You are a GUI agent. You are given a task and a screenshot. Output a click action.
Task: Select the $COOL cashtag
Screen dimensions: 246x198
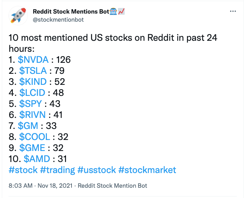click(x=34, y=137)
